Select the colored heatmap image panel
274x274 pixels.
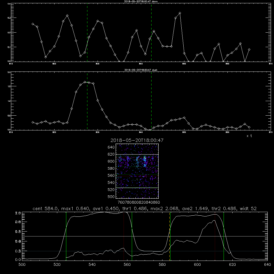[137, 171]
